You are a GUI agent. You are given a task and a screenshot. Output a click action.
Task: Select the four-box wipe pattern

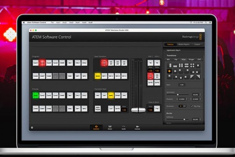(192, 65)
